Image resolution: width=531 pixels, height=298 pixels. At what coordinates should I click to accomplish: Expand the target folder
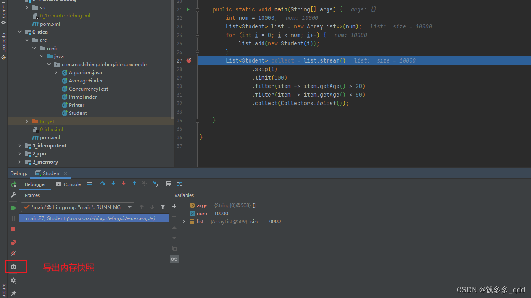click(x=27, y=121)
